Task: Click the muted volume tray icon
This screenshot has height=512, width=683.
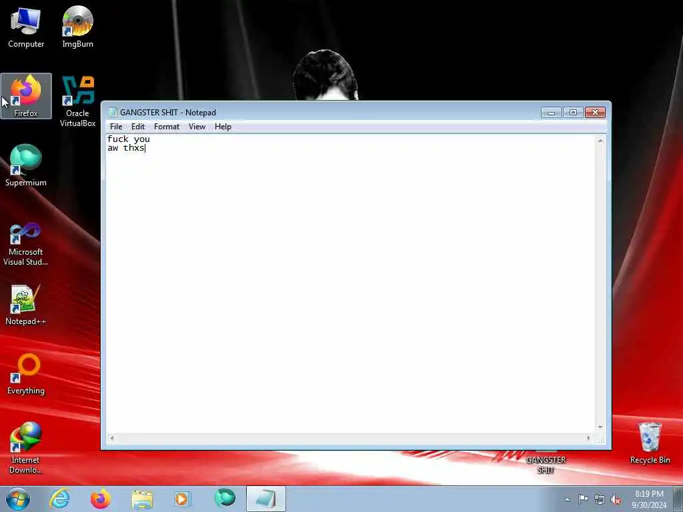Action: (x=616, y=500)
